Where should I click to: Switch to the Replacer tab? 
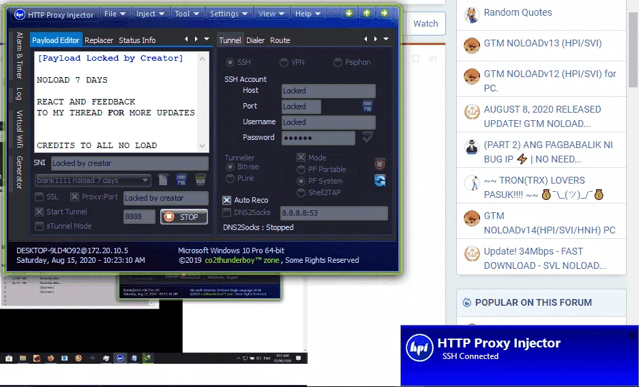click(x=99, y=40)
